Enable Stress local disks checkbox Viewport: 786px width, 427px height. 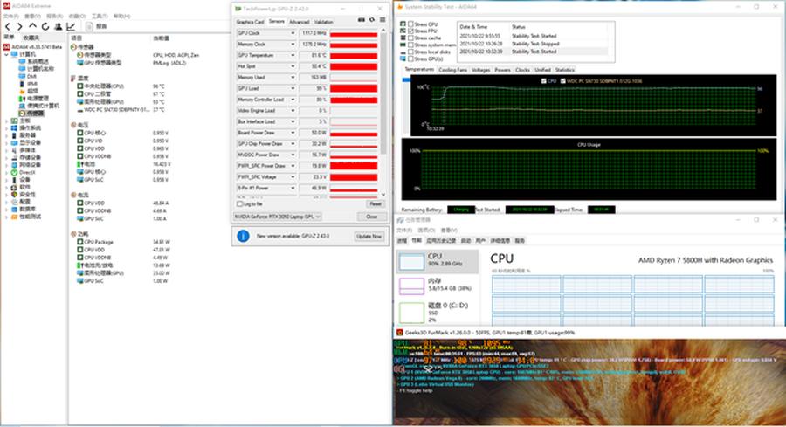[411, 52]
